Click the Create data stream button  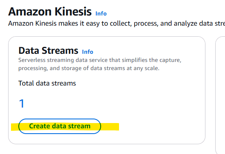(x=60, y=126)
